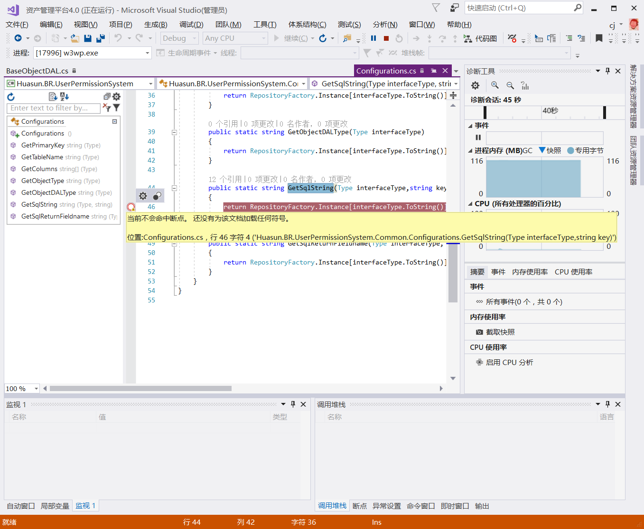Switch to the 内存使用率 tab in diagnostics
The image size is (644, 529).
point(530,272)
